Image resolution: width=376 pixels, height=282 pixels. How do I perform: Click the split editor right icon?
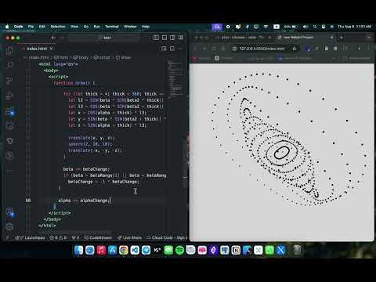pyautogui.click(x=172, y=49)
